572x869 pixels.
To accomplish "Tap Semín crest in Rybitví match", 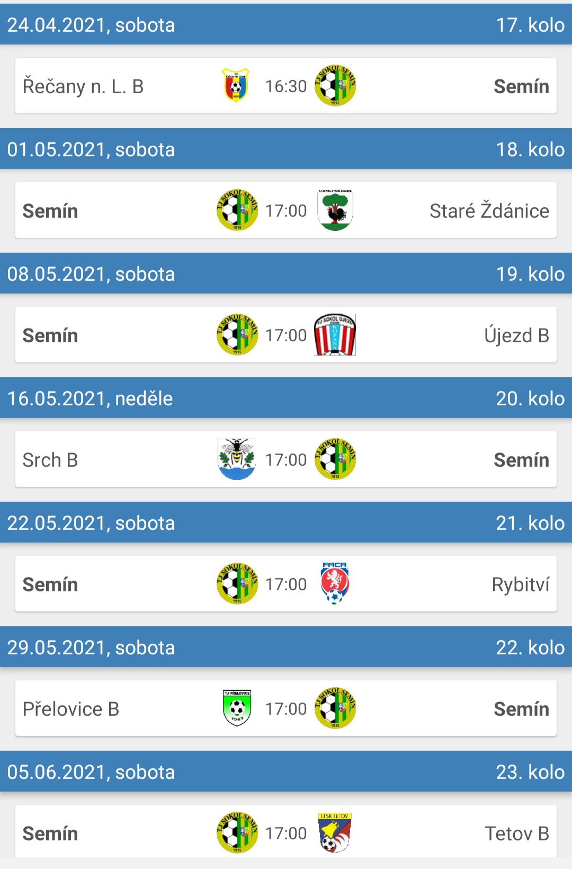I will coord(237,583).
